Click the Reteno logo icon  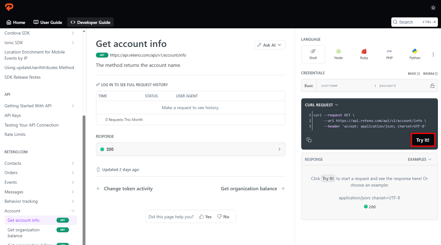click(x=9, y=7)
